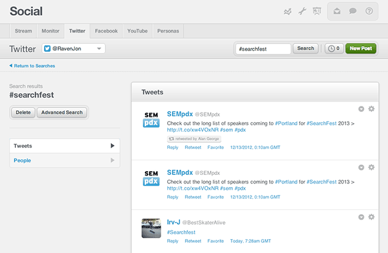Expand the People sidebar row arrow

pos(112,160)
